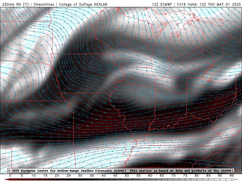Click the 30 label on RH legend

(80, 176)
